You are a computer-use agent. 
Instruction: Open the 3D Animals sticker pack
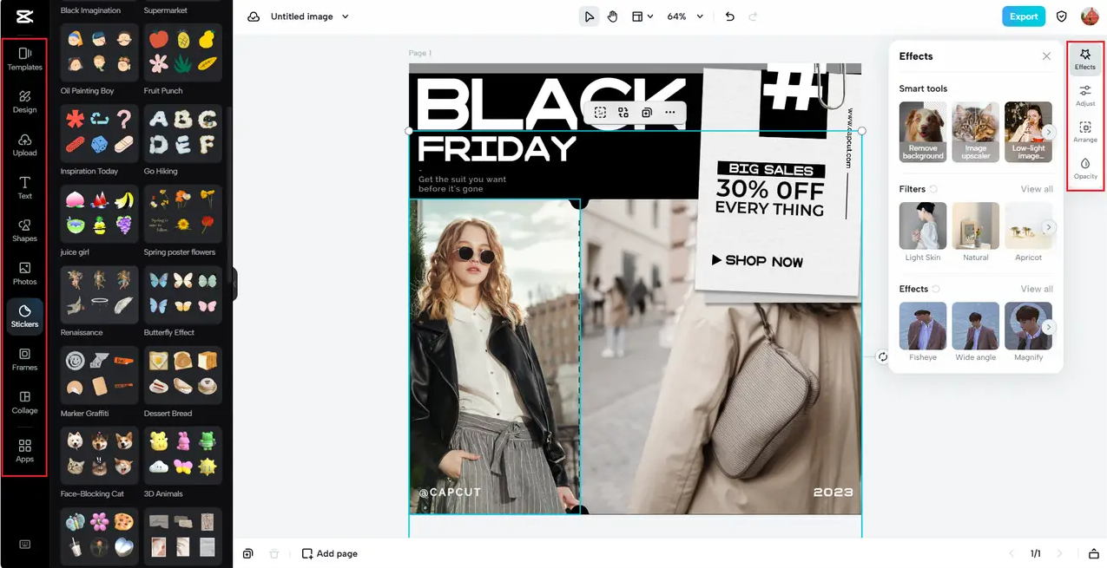point(183,456)
